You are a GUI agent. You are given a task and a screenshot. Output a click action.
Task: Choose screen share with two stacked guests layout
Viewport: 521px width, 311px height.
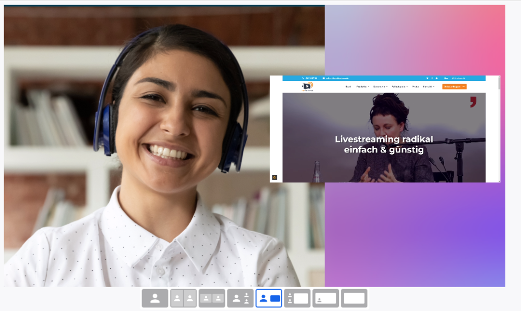click(x=297, y=298)
